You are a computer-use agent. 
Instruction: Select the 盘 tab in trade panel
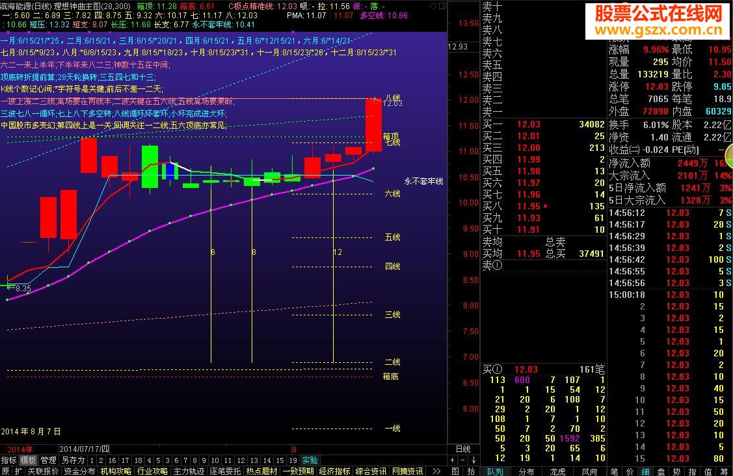pos(661,471)
